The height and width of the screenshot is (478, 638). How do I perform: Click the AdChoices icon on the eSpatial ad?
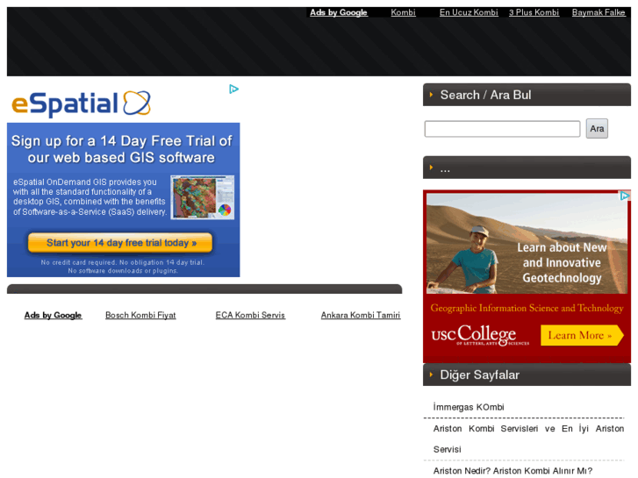click(233, 89)
